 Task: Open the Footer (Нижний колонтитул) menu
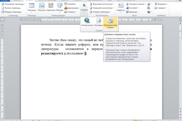(103, 8)
